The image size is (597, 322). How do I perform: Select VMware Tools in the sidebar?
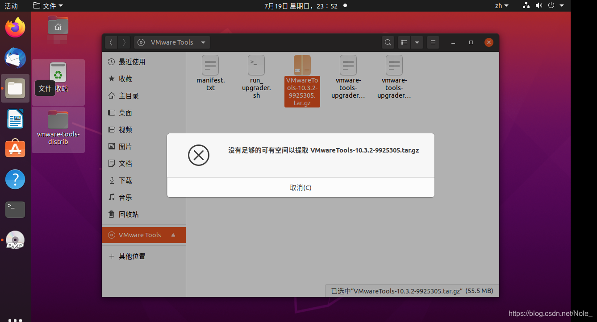point(144,235)
